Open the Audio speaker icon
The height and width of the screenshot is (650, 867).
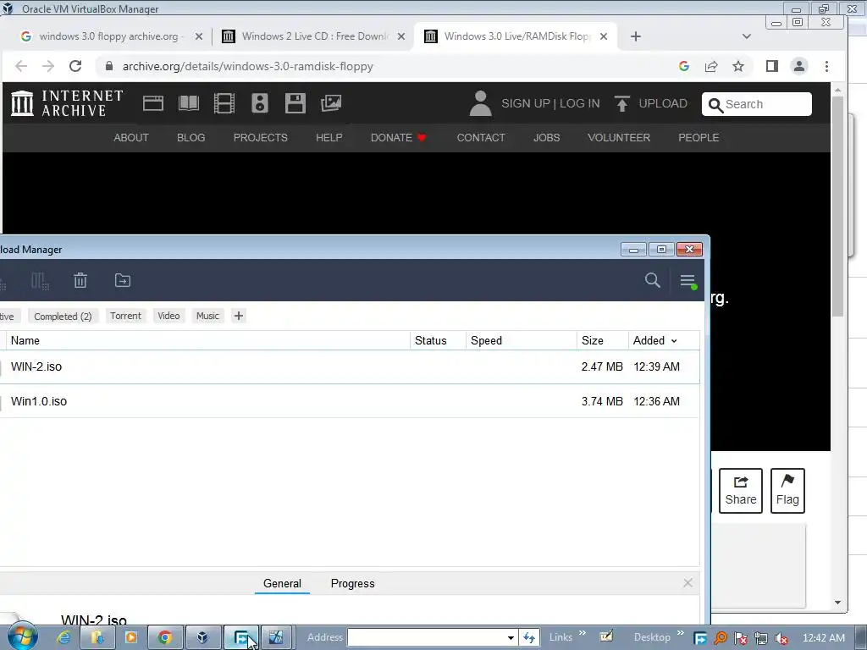260,103
